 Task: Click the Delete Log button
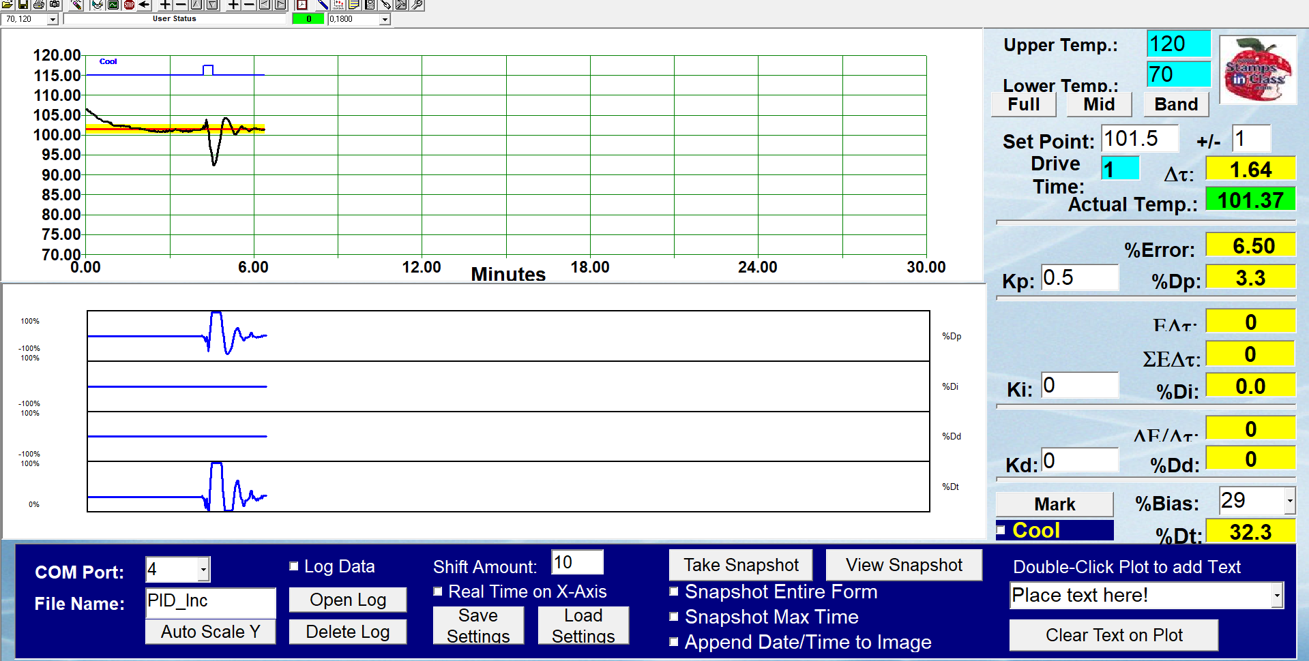tap(348, 632)
